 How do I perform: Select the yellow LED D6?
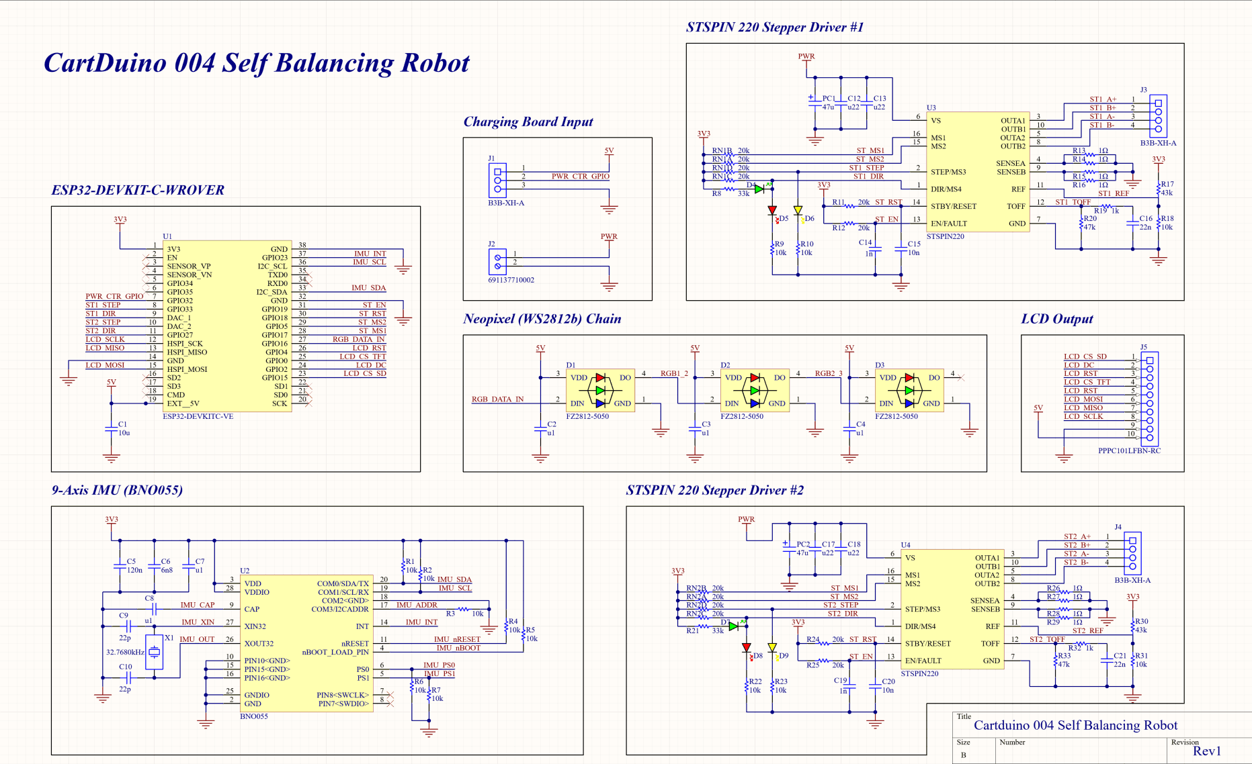pyautogui.click(x=798, y=211)
